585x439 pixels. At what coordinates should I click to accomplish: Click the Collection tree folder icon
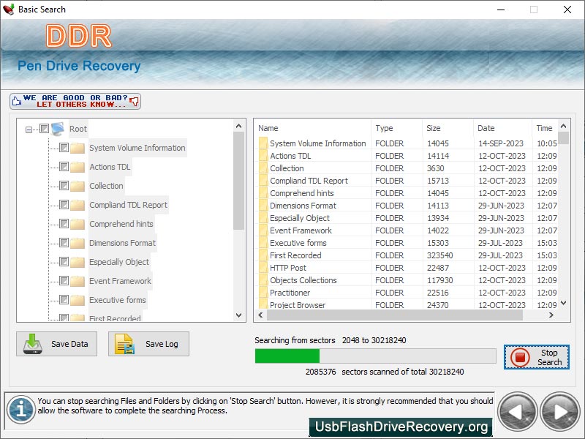tap(78, 186)
